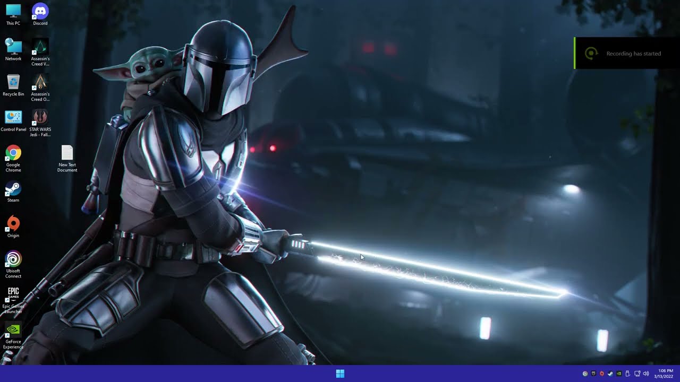Image resolution: width=680 pixels, height=382 pixels.
Task: Open the Windows Start menu
Action: (340, 374)
